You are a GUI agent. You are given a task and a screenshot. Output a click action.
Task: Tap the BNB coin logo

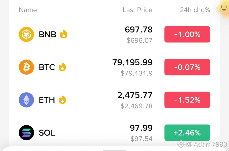point(27,34)
